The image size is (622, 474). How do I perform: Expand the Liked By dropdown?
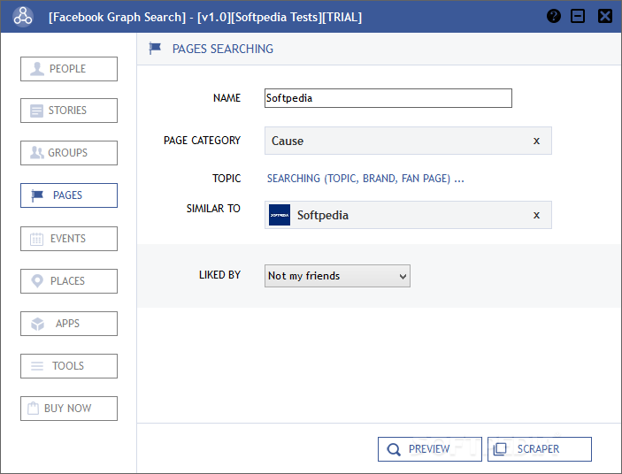tap(338, 276)
